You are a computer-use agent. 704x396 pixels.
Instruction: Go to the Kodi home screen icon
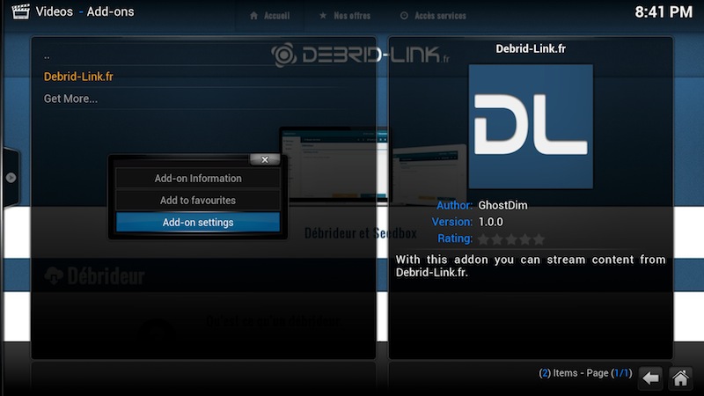[x=680, y=378]
